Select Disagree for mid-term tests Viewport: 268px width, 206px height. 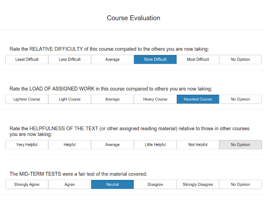(x=155, y=185)
